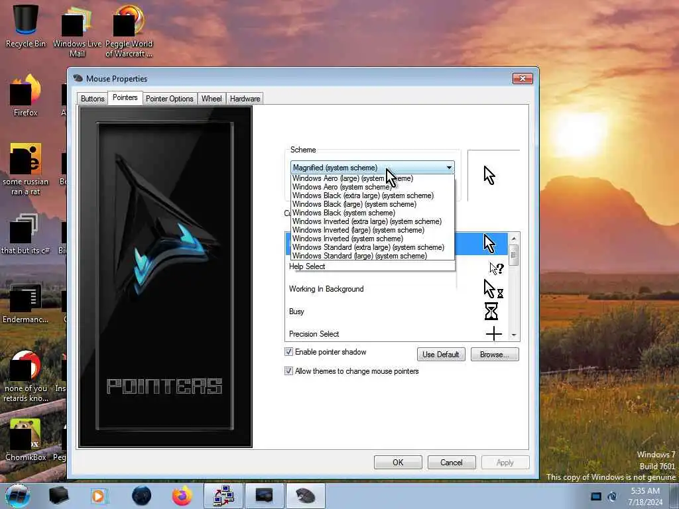
Task: Choose Windows Inverted (system scheme) option
Action: tap(373, 239)
